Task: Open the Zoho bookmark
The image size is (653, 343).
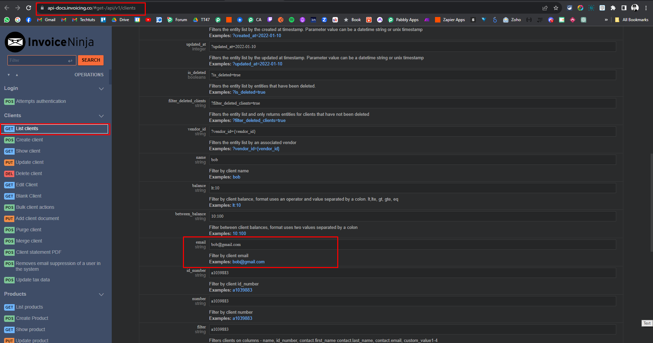Action: (512, 20)
